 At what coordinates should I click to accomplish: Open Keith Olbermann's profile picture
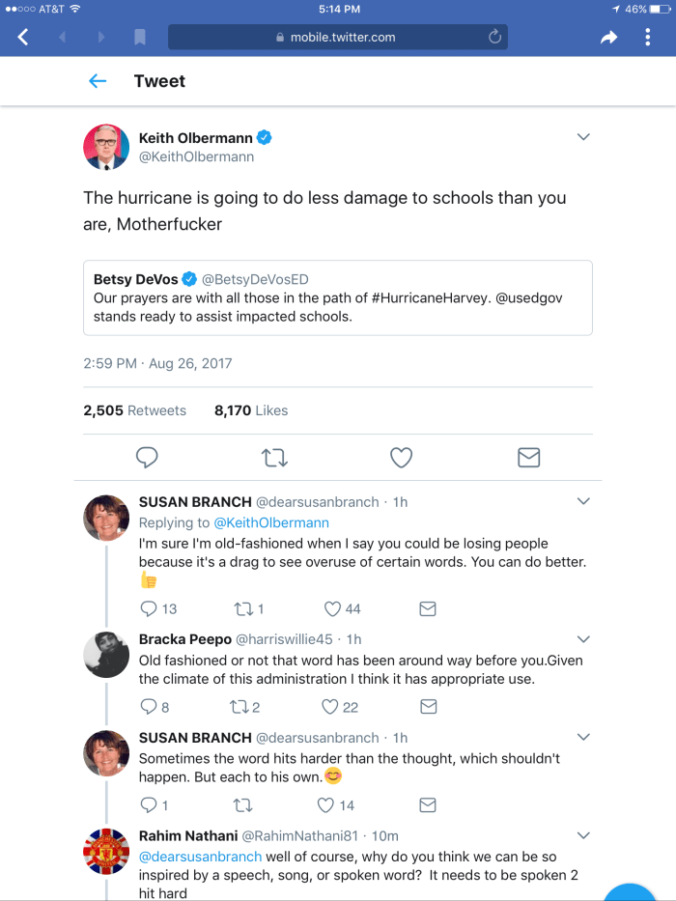pos(106,147)
